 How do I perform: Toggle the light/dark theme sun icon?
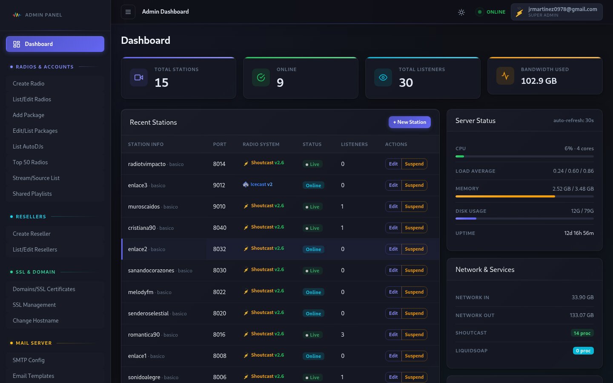point(461,12)
